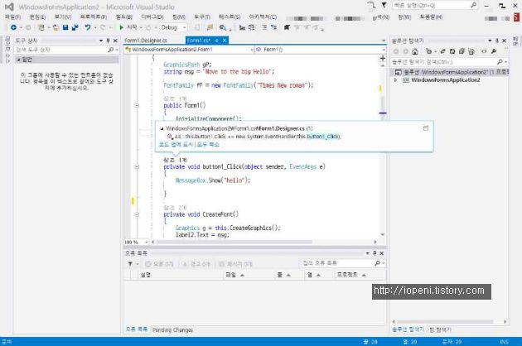Image resolution: width=522 pixels, height=346 pixels.
Task: Click the reference count above button1_Click method
Action: click(175, 160)
